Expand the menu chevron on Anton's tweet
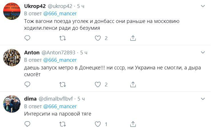Viewport: 211px width, 130px height. [x=203, y=53]
